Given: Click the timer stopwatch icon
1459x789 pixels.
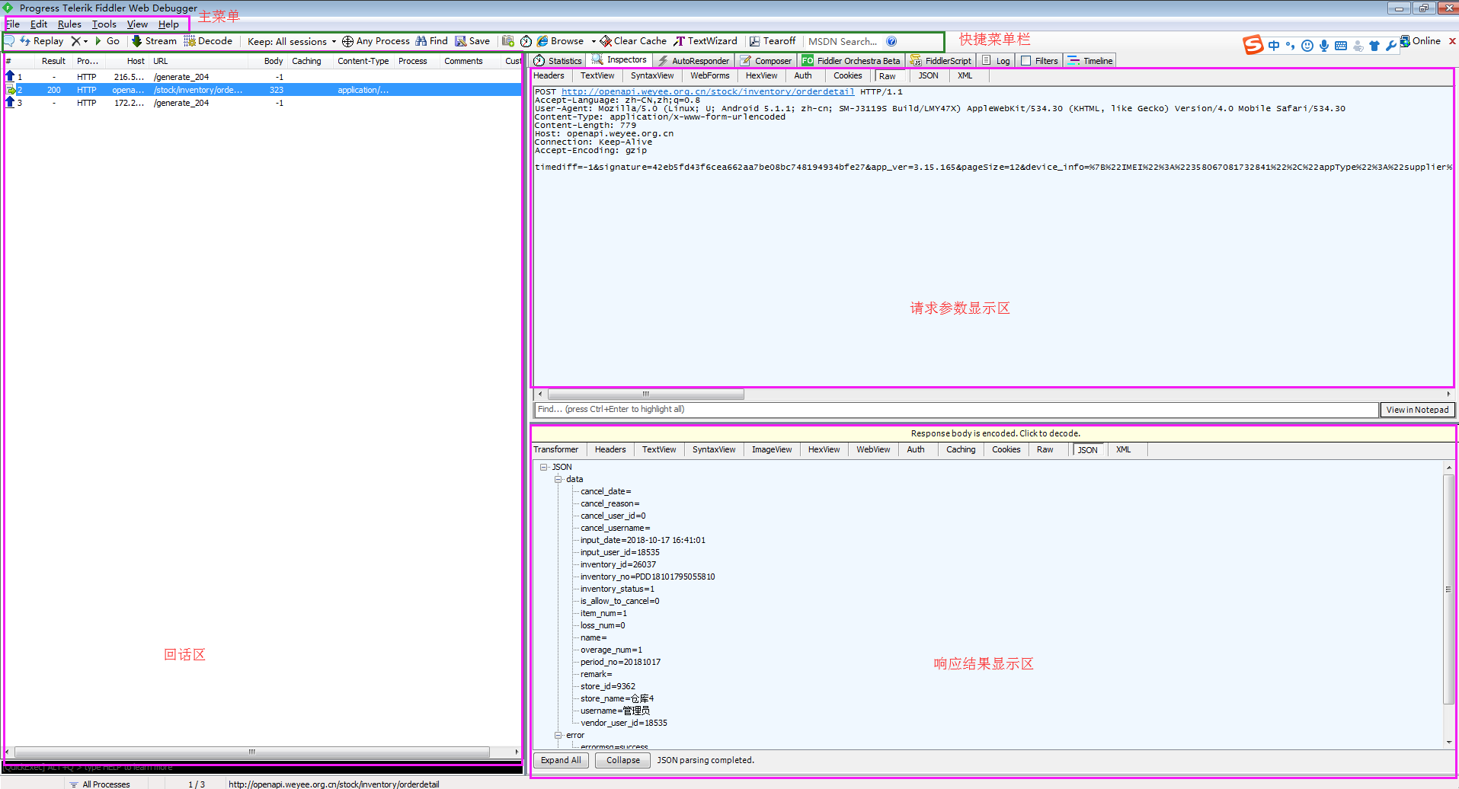Looking at the screenshot, I should (526, 41).
